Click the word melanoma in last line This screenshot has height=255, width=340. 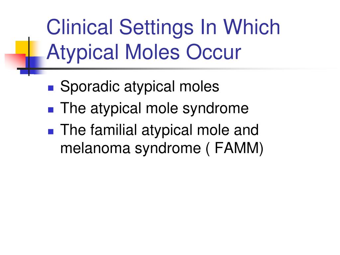tap(95, 148)
